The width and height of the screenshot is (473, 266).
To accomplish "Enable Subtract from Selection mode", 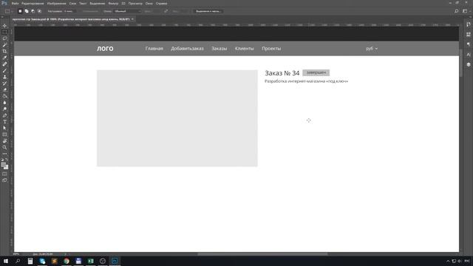I will click(33, 11).
